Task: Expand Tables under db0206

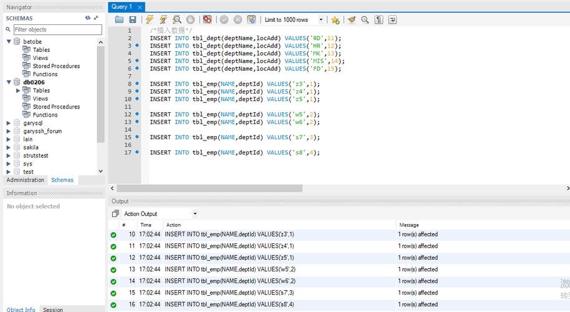Action: [x=18, y=90]
